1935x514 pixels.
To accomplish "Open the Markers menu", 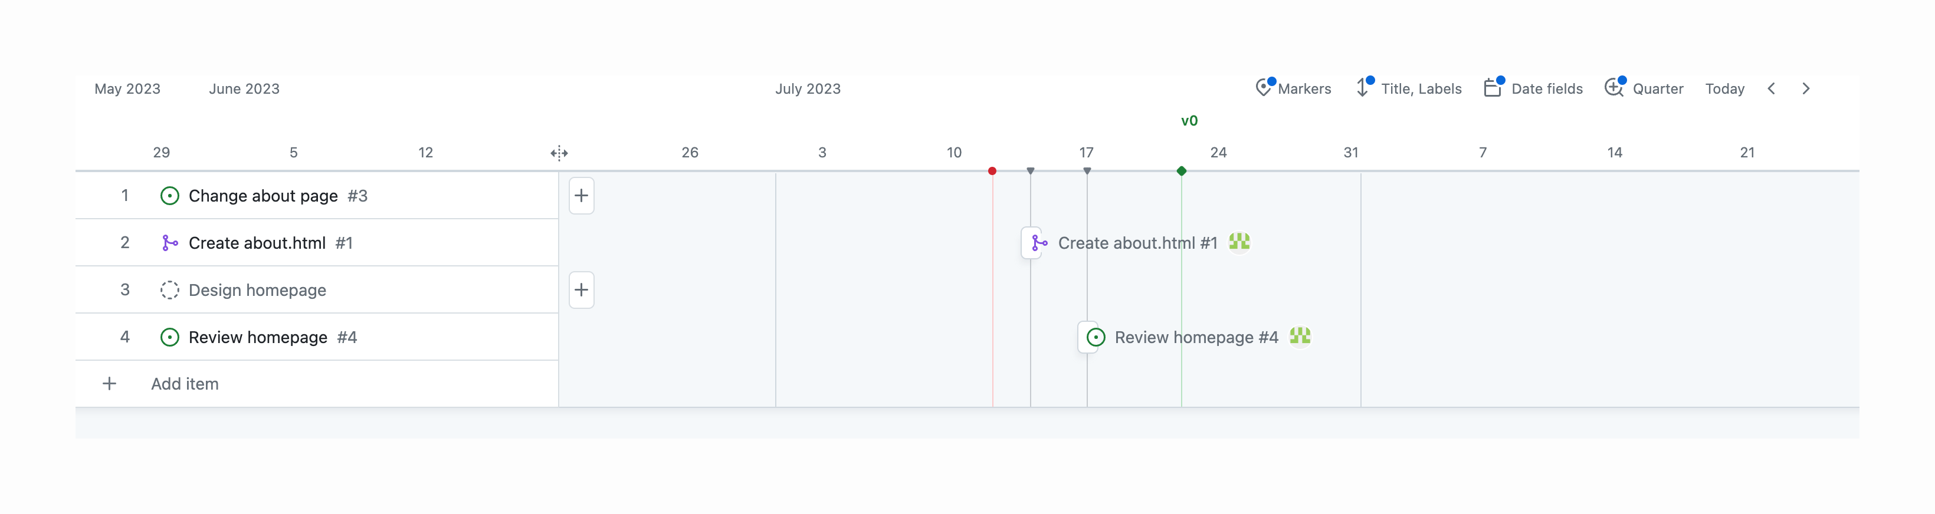I will click(x=1294, y=88).
